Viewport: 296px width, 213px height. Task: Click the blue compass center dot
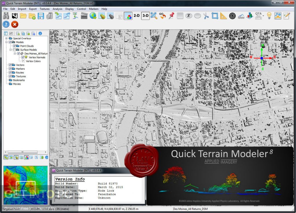pos(262,58)
